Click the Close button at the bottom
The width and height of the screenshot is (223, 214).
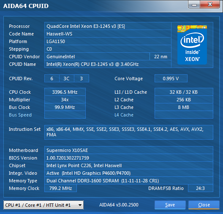pyautogui.click(x=204, y=205)
